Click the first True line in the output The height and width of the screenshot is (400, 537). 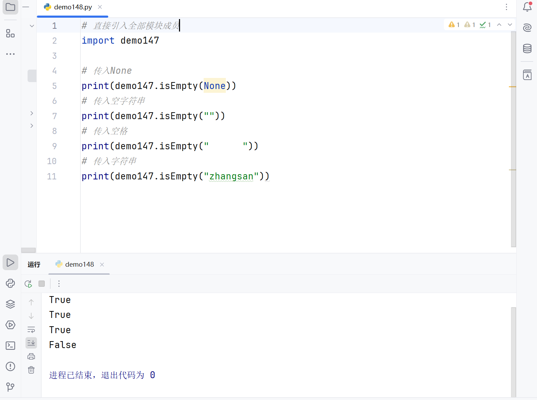point(60,300)
